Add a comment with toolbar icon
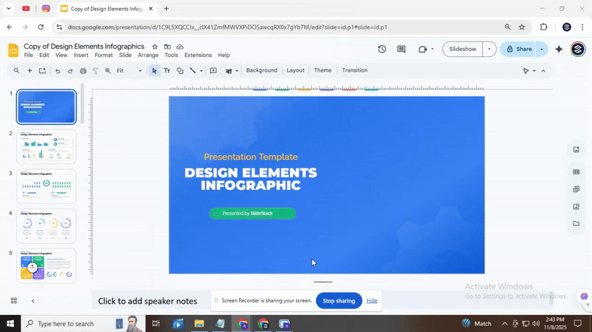The image size is (592, 332). point(213,71)
